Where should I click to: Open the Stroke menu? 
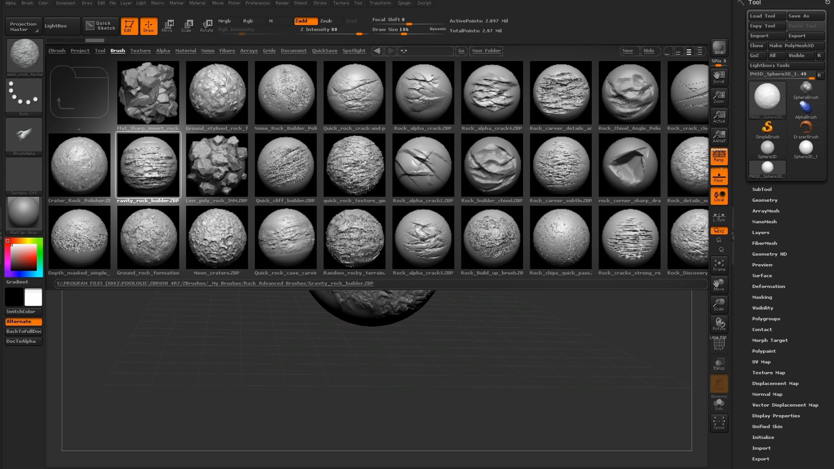click(320, 3)
